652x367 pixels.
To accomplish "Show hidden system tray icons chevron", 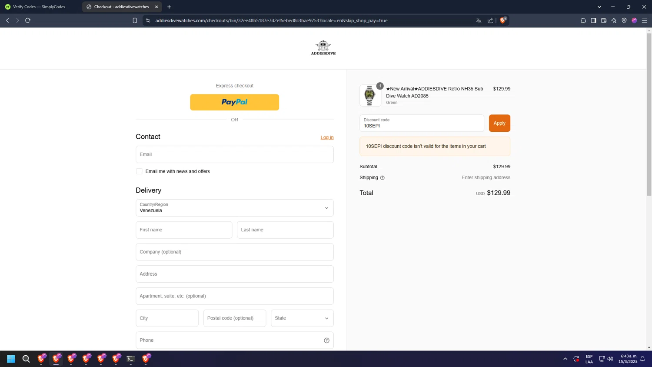I will 565,359.
